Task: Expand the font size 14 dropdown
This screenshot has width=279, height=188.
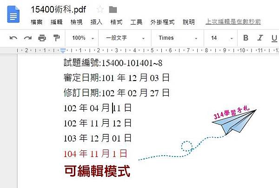Action: click(222, 38)
